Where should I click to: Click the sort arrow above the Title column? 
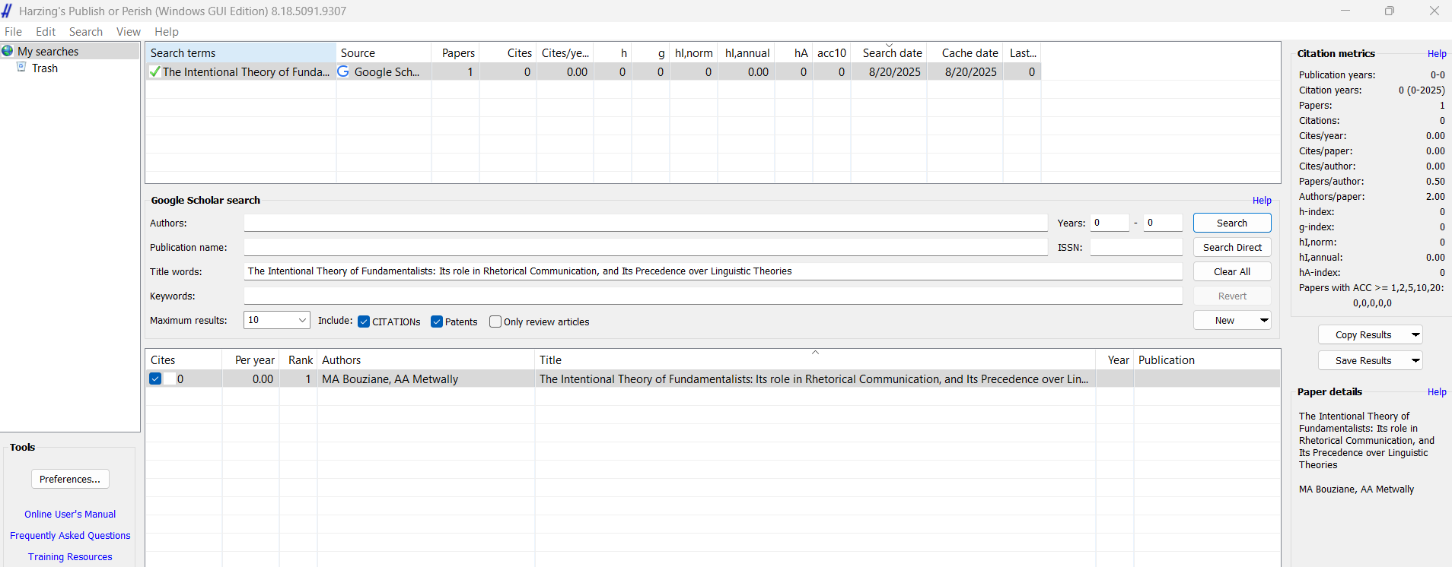(815, 353)
